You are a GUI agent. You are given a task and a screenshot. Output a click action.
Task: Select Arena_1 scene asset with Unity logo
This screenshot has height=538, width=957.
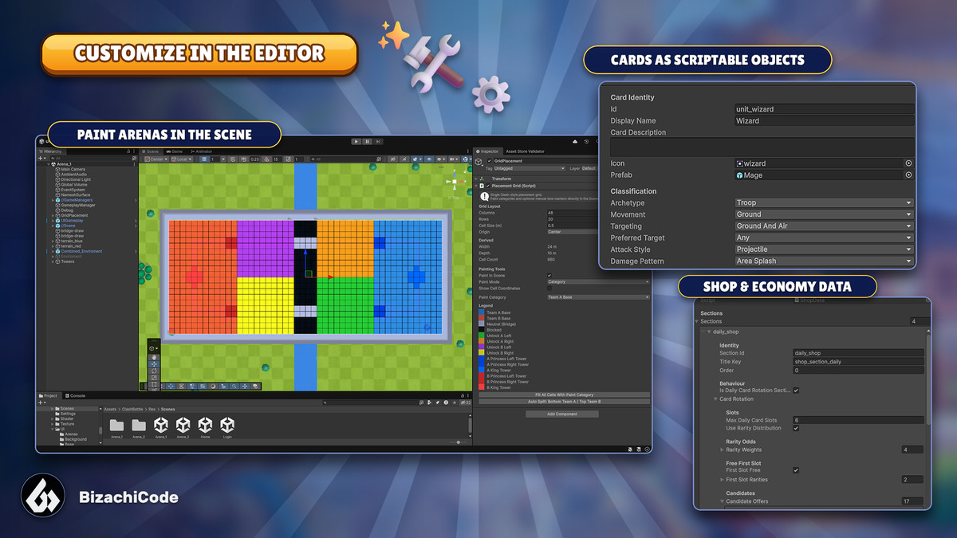[161, 425]
